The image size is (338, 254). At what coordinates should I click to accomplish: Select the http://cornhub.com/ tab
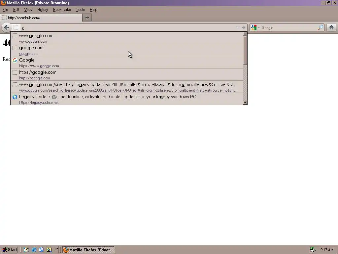[41, 18]
